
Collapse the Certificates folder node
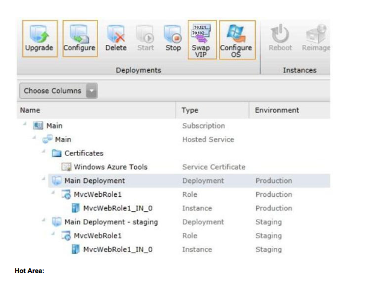[x=43, y=151]
